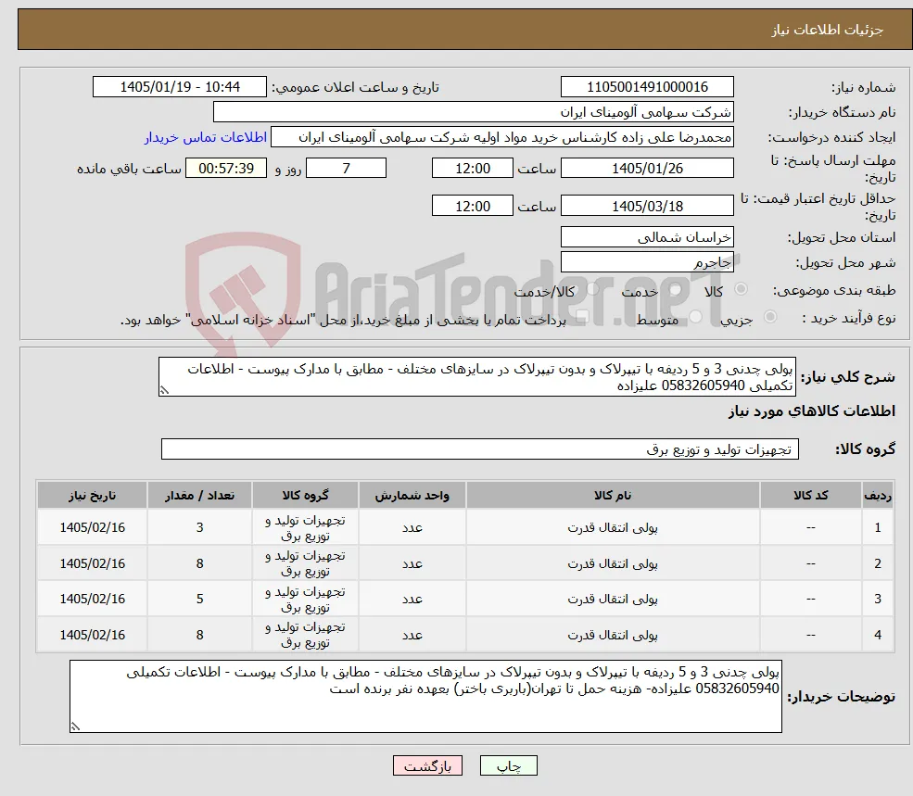Click the remaining days field showing 7

pyautogui.click(x=346, y=169)
